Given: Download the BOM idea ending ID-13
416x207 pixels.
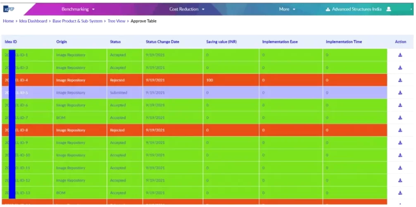Looking at the screenshot, I should click(x=400, y=193).
